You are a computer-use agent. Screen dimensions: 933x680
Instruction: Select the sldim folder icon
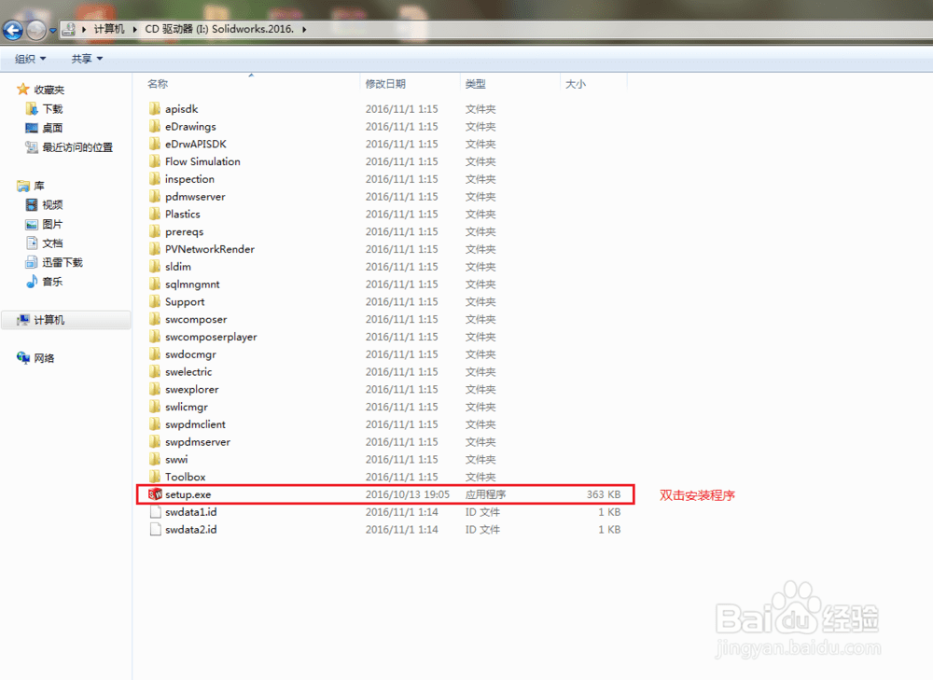[155, 266]
